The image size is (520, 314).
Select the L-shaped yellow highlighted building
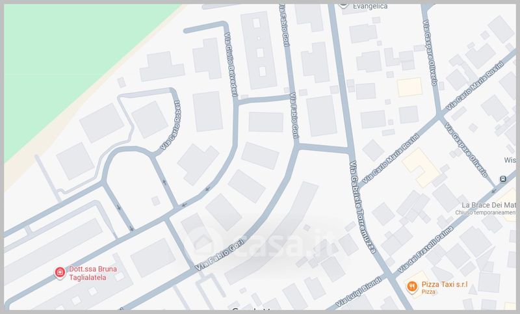(x=421, y=168)
